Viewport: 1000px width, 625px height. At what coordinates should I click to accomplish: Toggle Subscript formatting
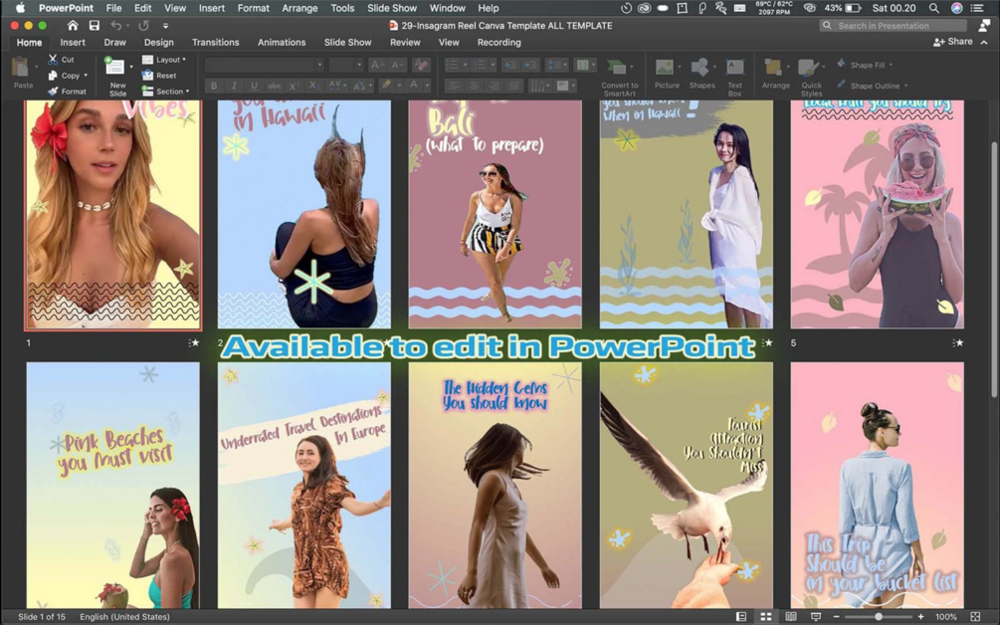pyautogui.click(x=313, y=86)
